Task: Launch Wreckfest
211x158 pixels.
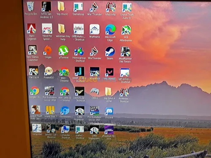Action: [x=95, y=72]
